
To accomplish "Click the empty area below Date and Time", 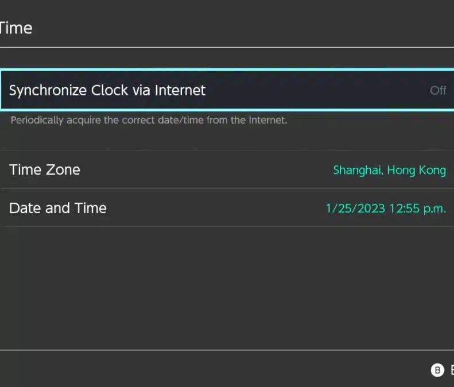I will (227, 287).
